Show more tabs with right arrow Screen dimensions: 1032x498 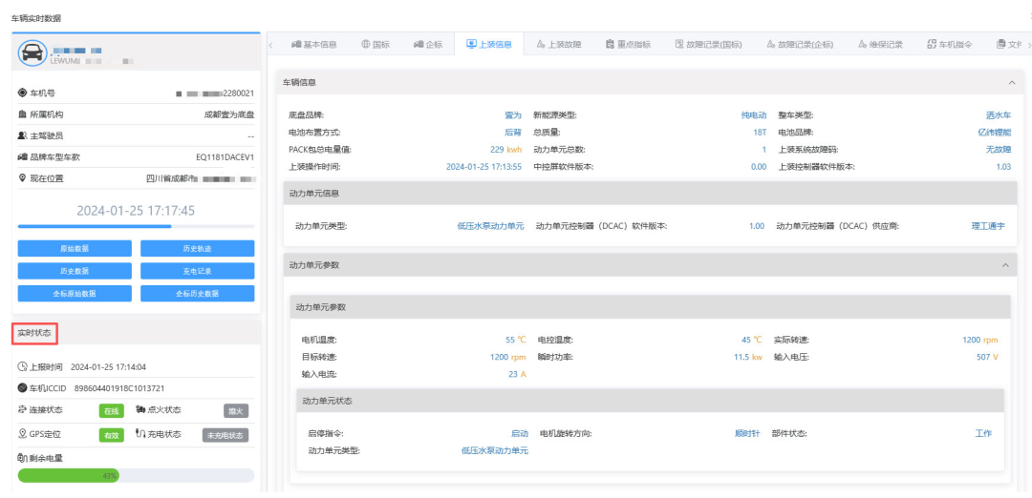coord(1029,44)
